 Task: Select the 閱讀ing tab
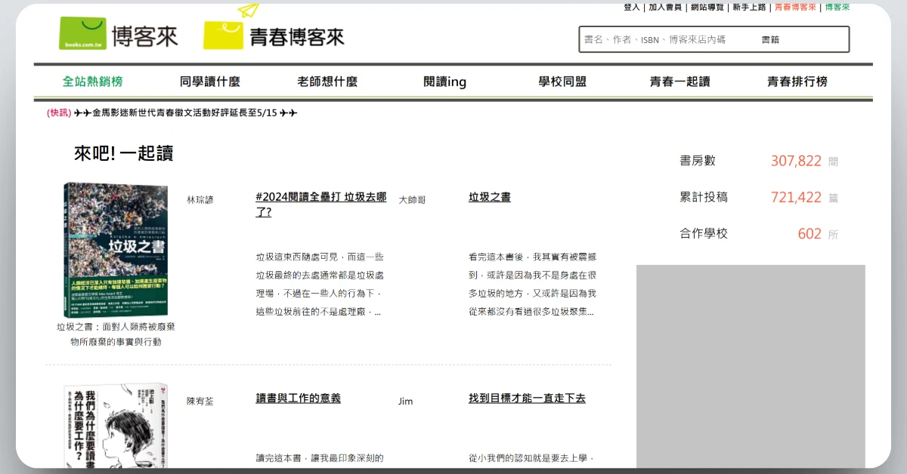[x=445, y=82]
